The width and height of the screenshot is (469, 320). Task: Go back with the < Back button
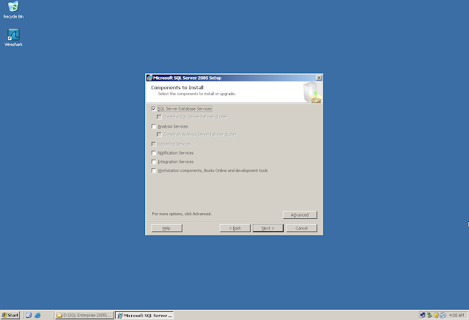234,228
